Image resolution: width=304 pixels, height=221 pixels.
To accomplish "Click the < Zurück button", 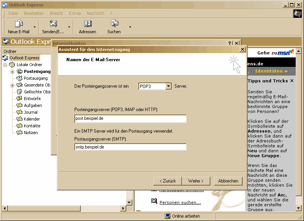I will tap(168, 181).
